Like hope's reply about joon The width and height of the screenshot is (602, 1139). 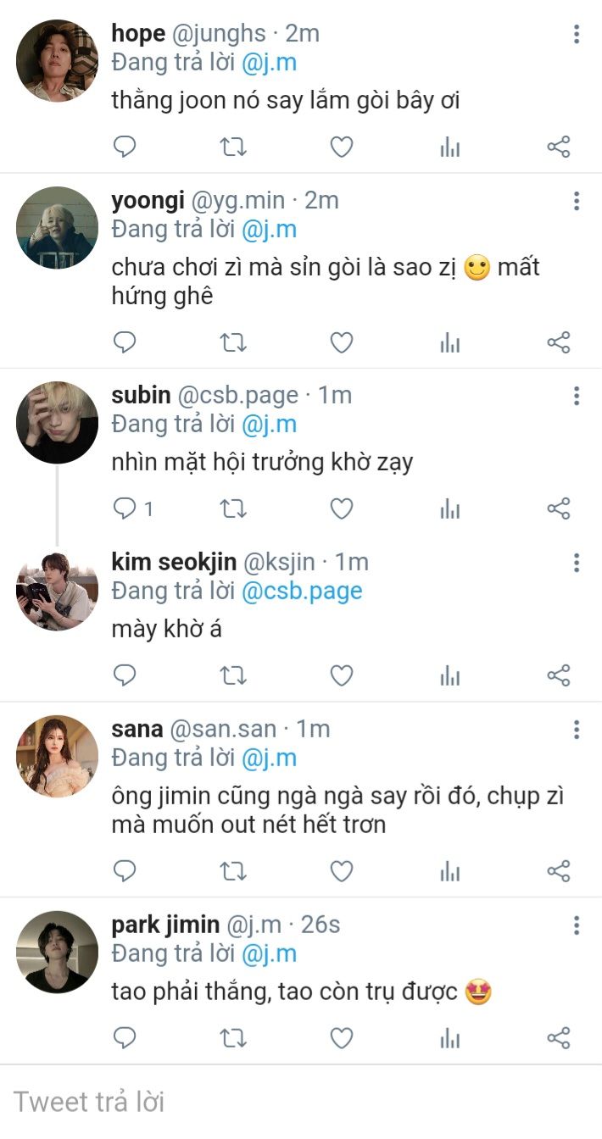coord(341,147)
